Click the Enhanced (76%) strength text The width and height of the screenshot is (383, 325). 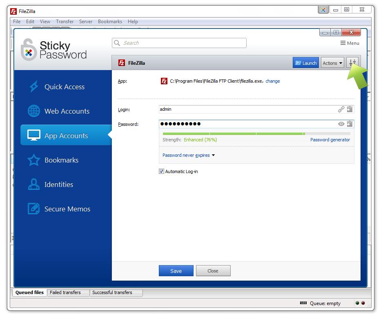[x=200, y=140]
